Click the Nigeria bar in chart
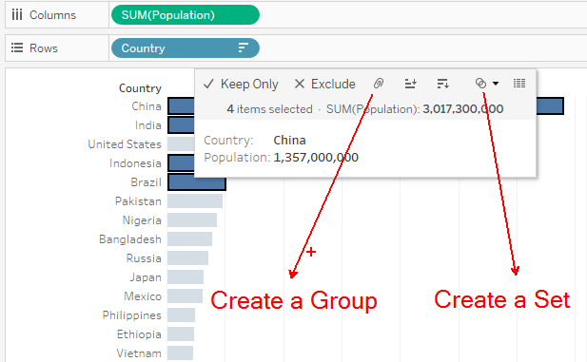587x362 pixels. (192, 220)
